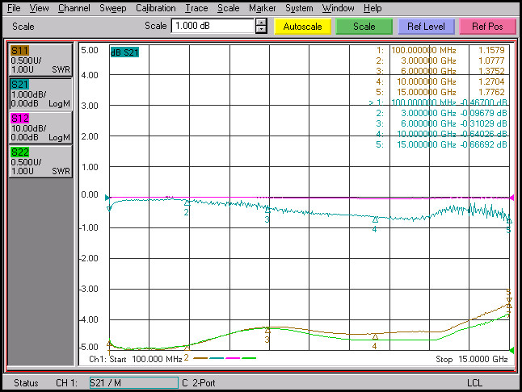
Task: Decrease the scale with the down arrow
Action: (261, 30)
